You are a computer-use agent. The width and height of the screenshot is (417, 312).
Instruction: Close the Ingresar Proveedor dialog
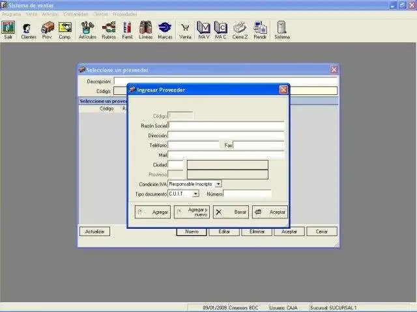tap(283, 90)
